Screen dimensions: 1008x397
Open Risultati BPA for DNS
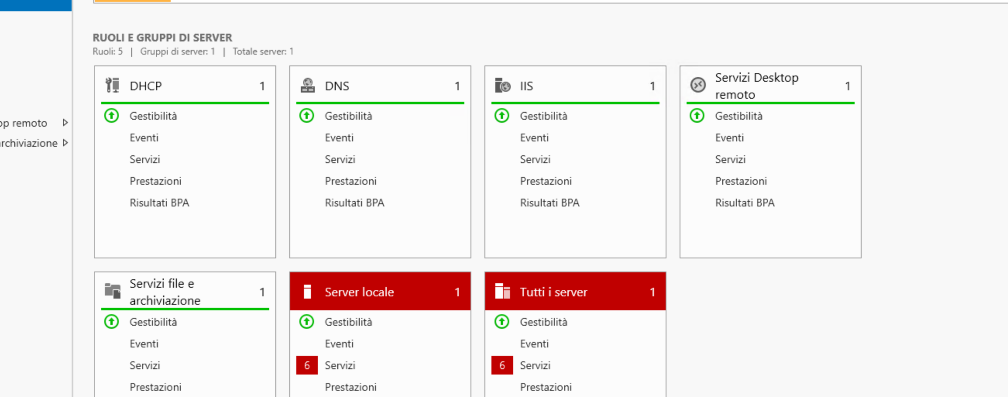(354, 203)
